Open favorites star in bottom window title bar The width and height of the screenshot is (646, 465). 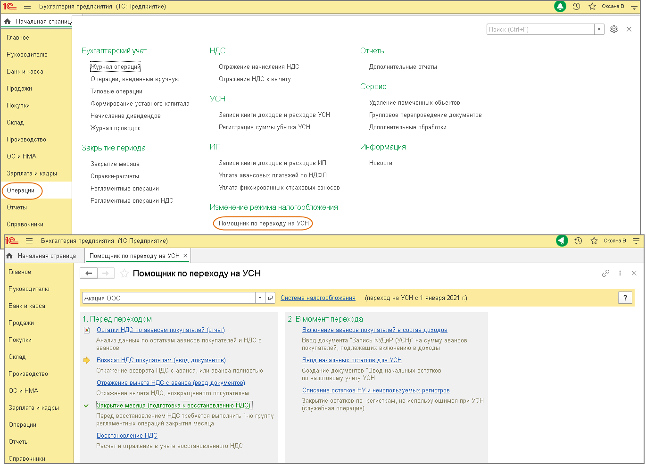[594, 241]
